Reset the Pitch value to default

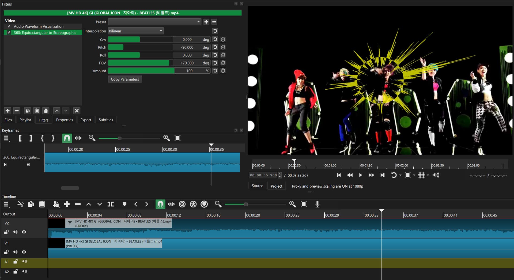coord(215,47)
